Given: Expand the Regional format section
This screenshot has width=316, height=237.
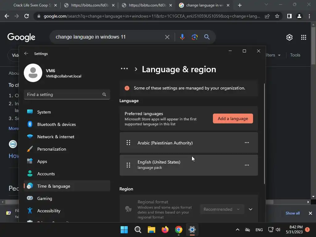Looking at the screenshot, I should (x=251, y=210).
